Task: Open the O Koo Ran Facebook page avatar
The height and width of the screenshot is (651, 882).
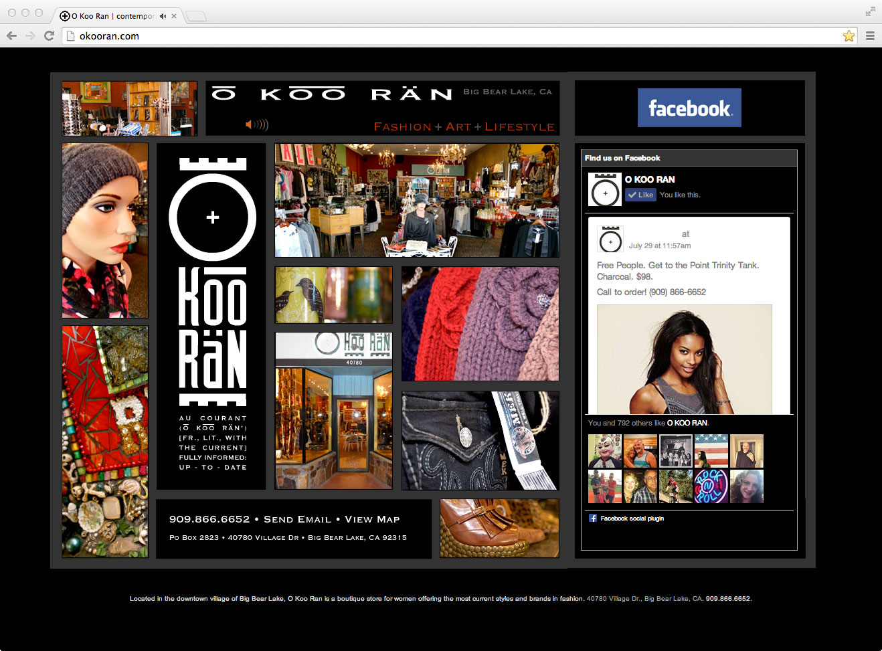Action: 604,189
